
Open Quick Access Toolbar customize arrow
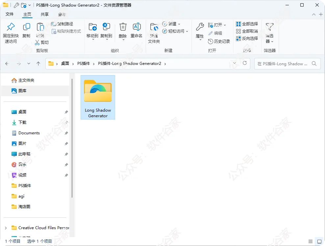coord(30,5)
